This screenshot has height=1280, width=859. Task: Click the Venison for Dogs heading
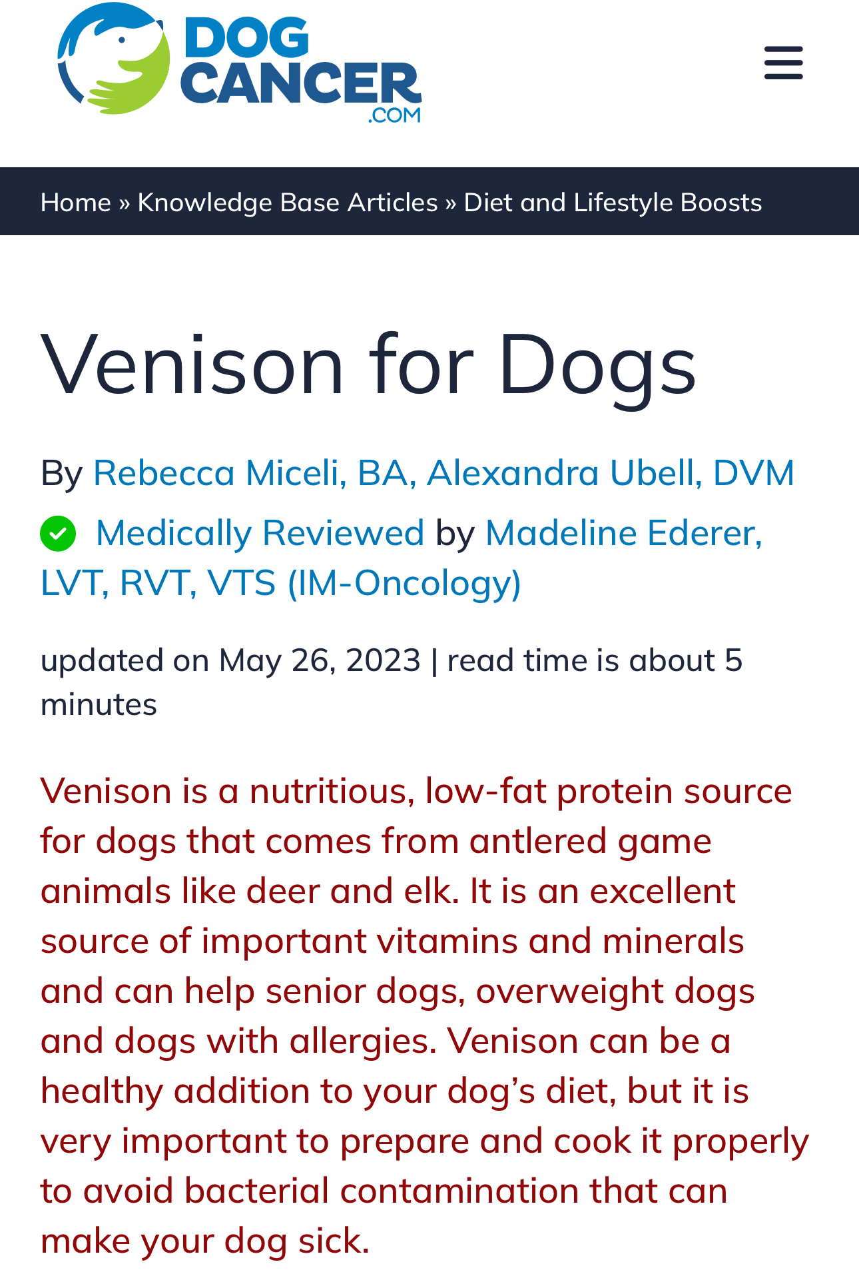368,364
